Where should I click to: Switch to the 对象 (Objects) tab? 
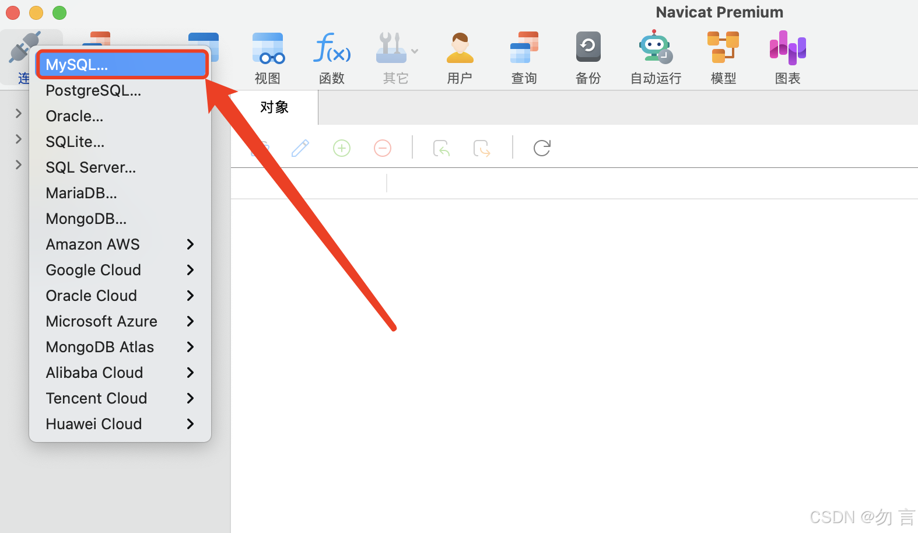click(274, 107)
